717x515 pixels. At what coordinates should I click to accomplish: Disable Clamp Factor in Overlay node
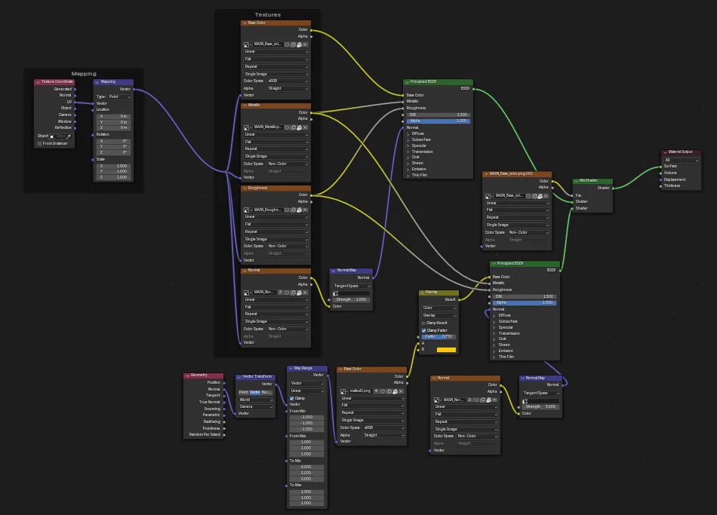click(x=423, y=330)
